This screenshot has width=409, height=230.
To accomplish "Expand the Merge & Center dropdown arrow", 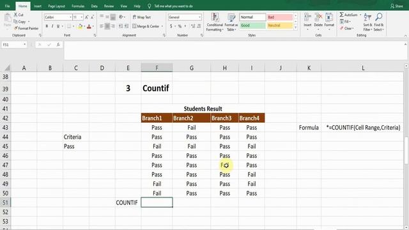I will coord(162,26).
